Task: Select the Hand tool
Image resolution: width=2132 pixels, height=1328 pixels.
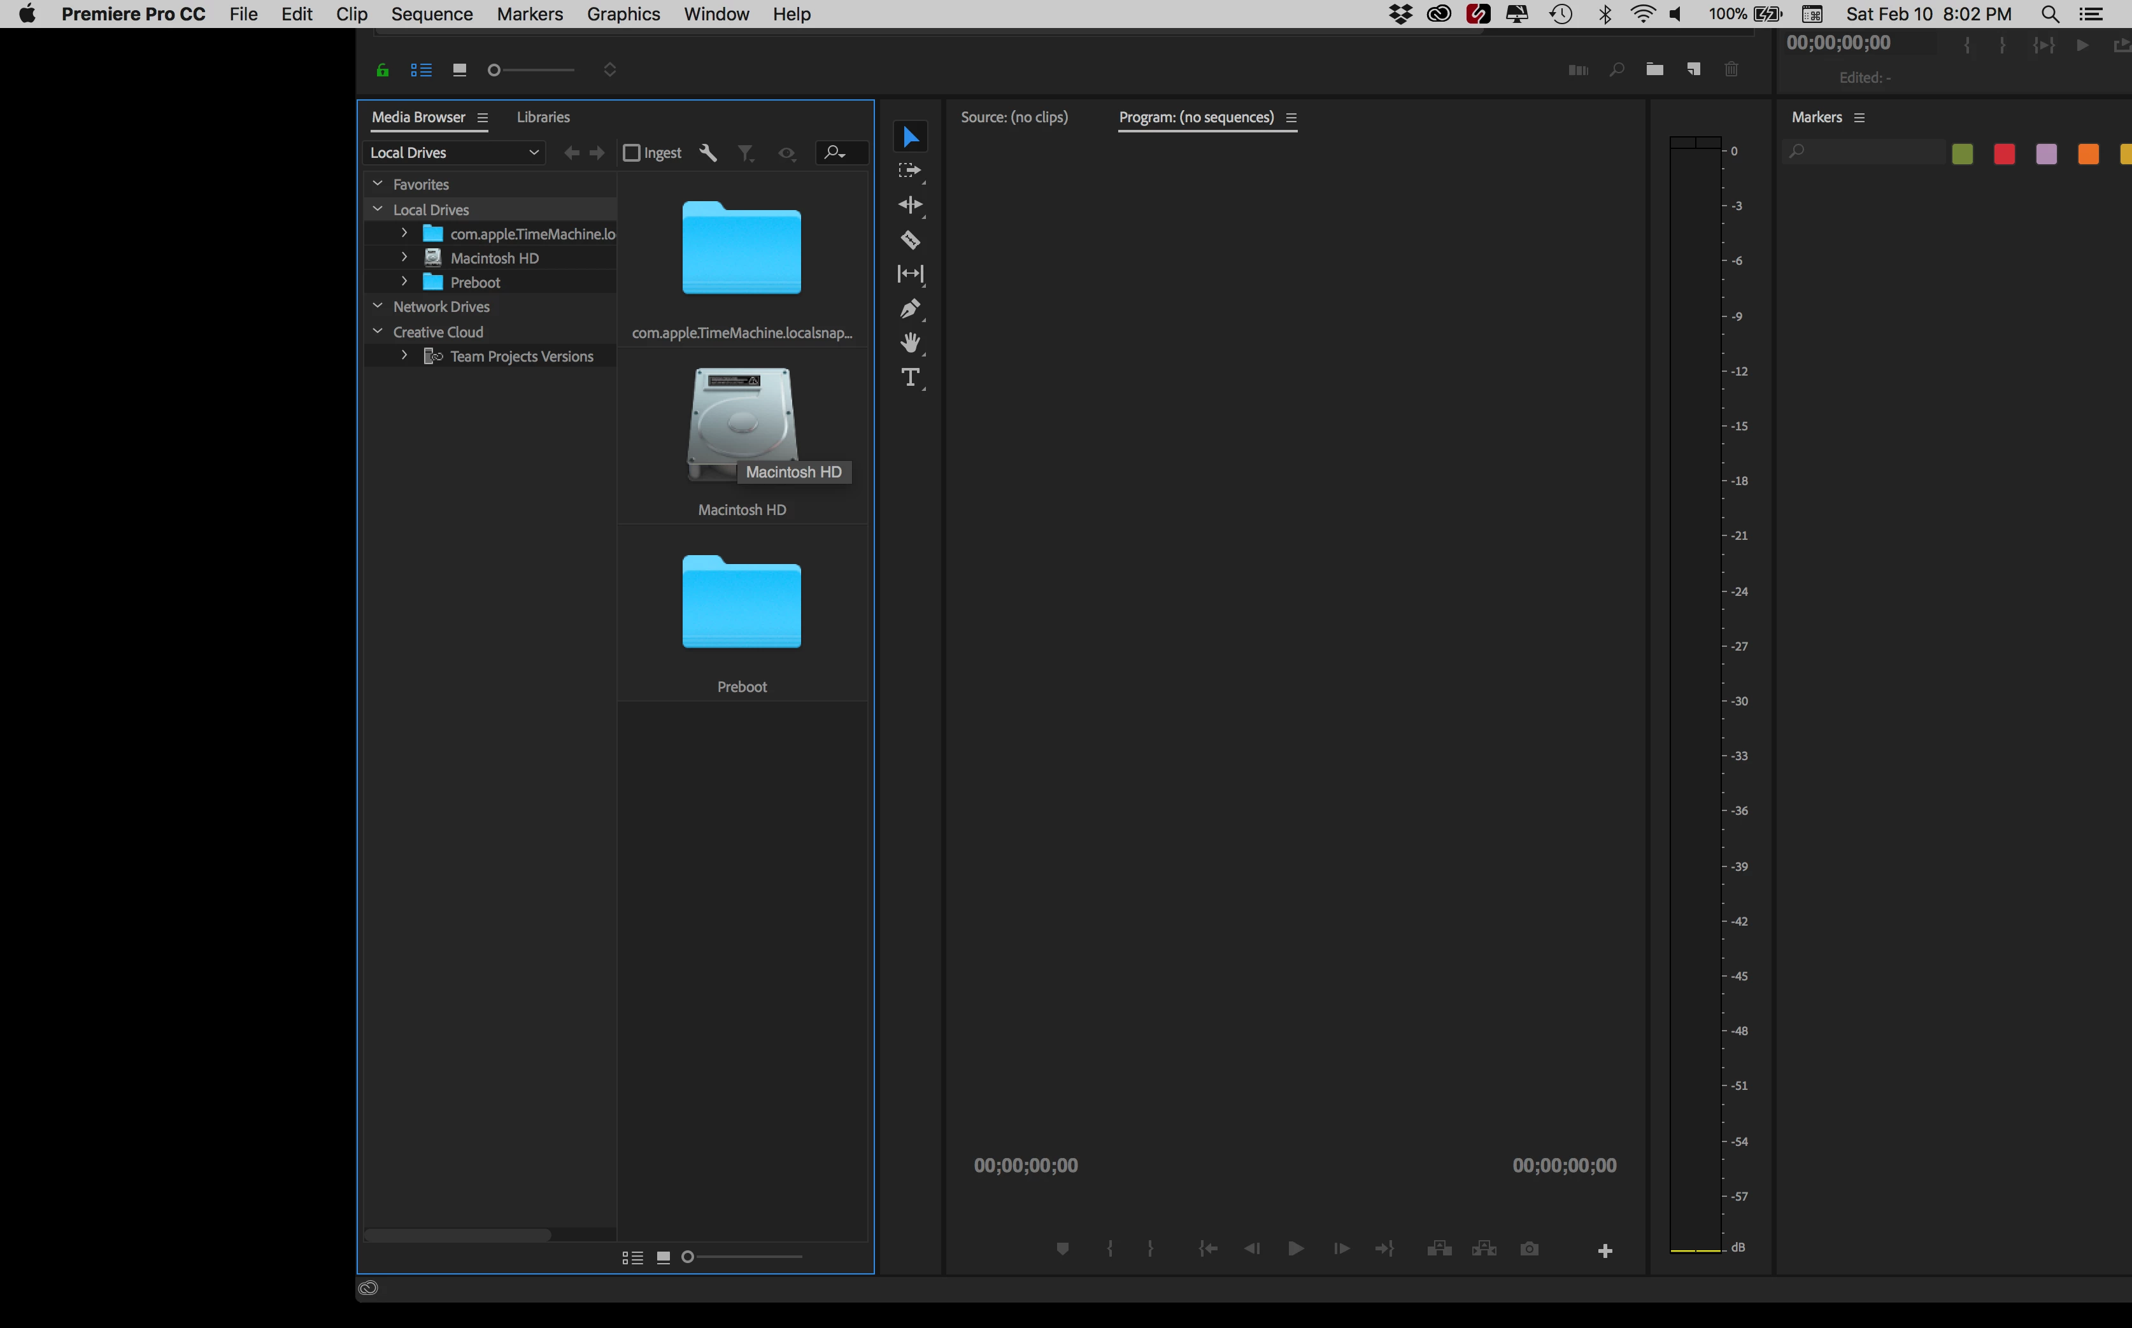Action: click(x=910, y=343)
